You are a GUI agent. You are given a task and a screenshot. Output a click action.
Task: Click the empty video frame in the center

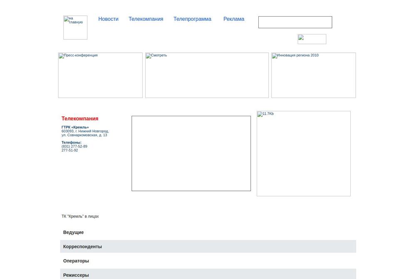[191, 153]
